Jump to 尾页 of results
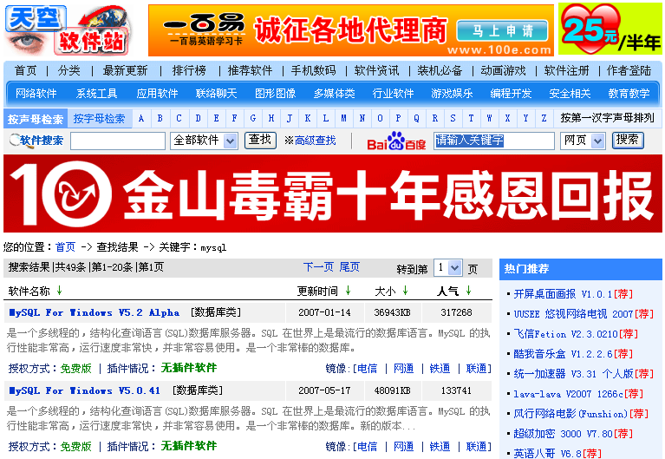 pos(349,267)
